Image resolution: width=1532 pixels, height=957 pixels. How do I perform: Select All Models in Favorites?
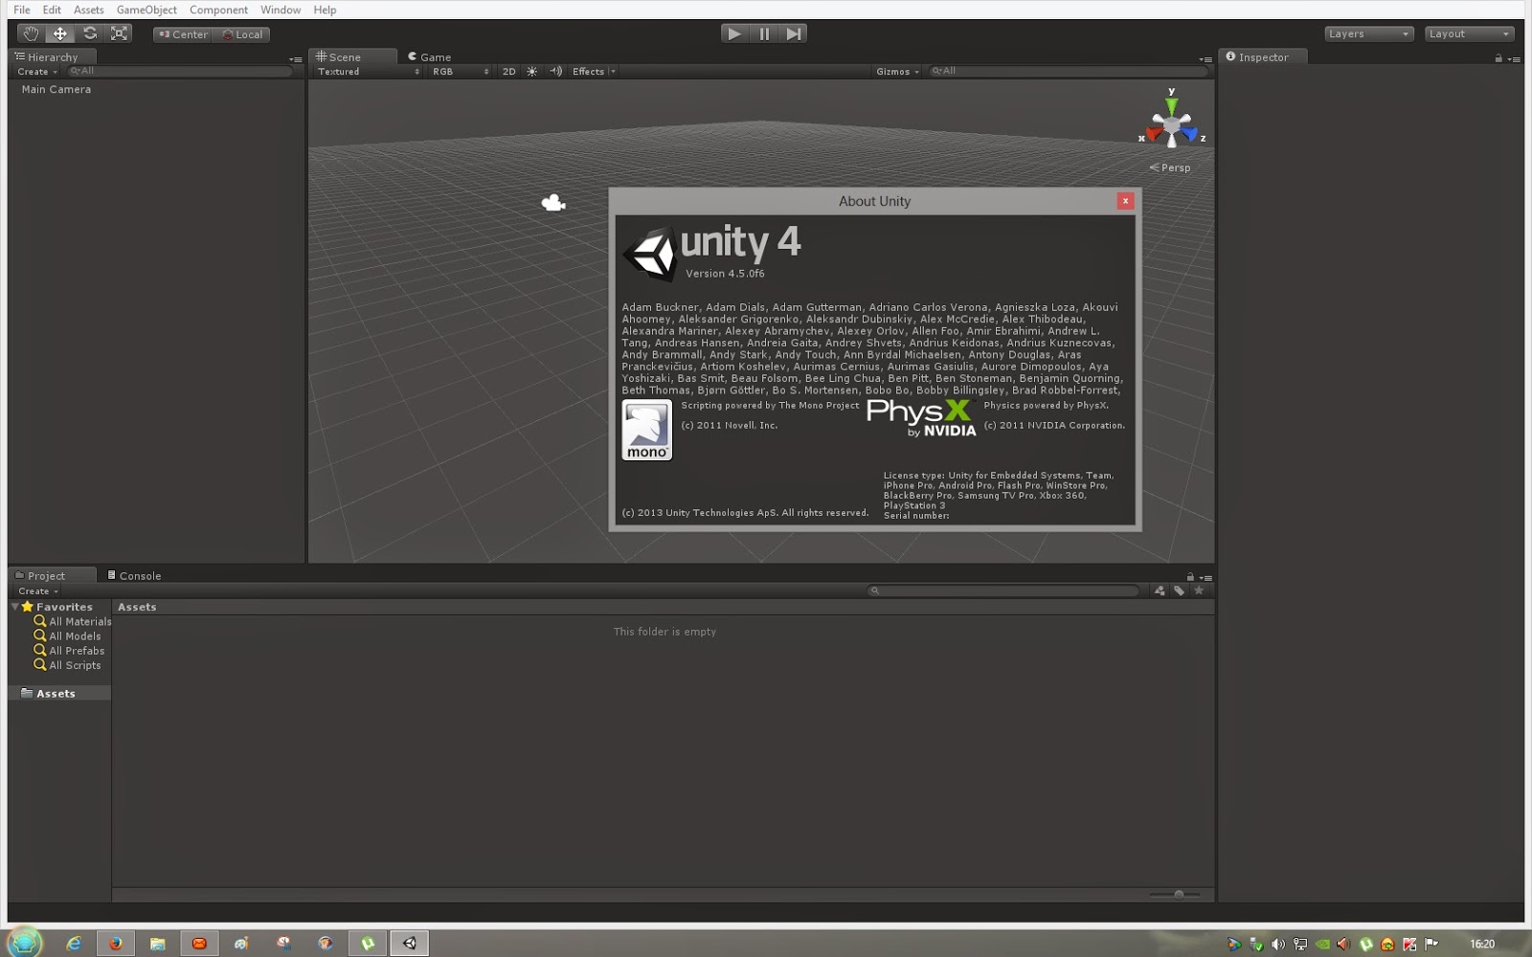[x=67, y=635]
